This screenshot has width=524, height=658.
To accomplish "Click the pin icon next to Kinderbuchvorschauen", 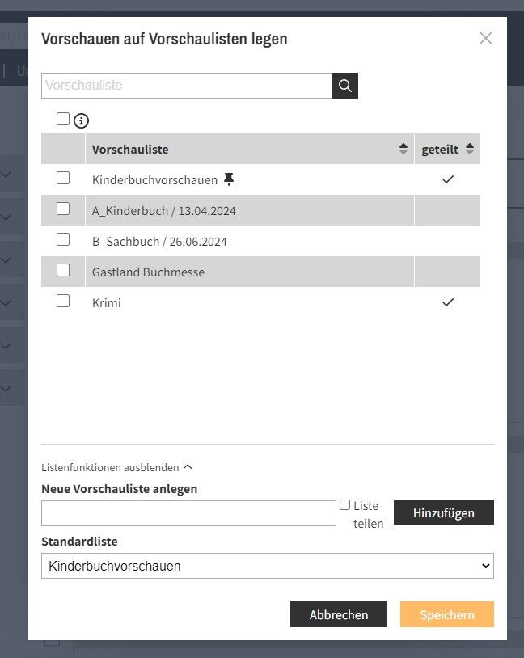I will pos(229,179).
